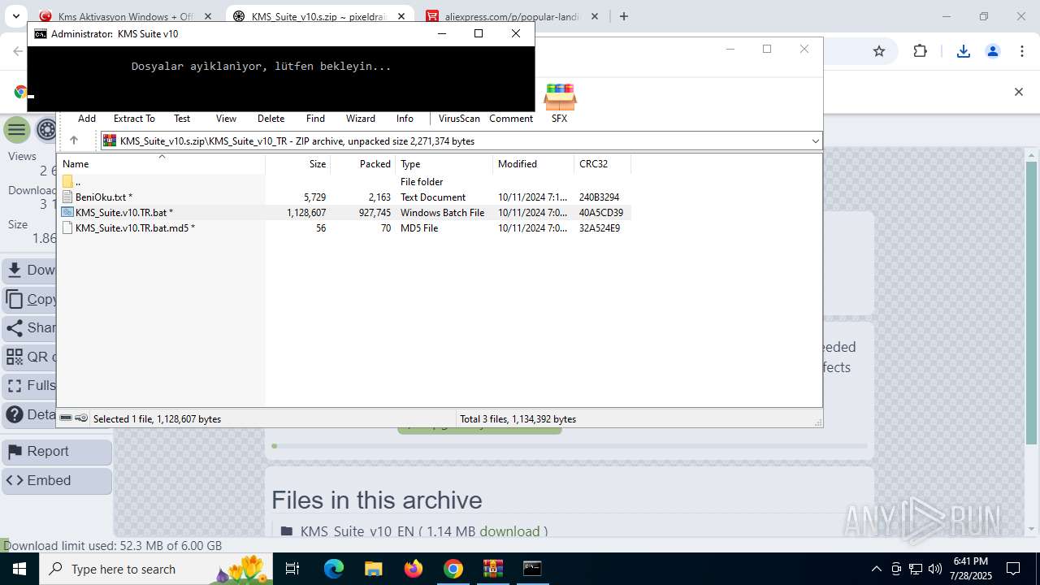The height and width of the screenshot is (585, 1040).
Task: Open Chrome three-dot menu
Action: tap(1022, 51)
